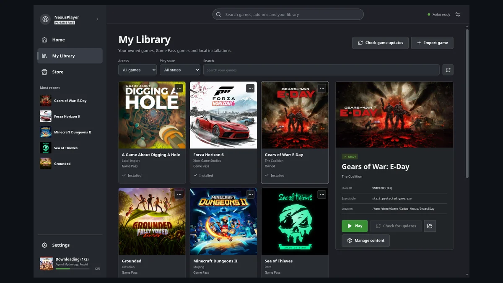
Task: Select the Sea of Thieves cover
Action: 295,221
